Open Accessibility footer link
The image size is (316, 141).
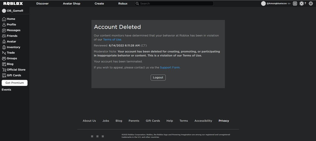[x=203, y=121]
